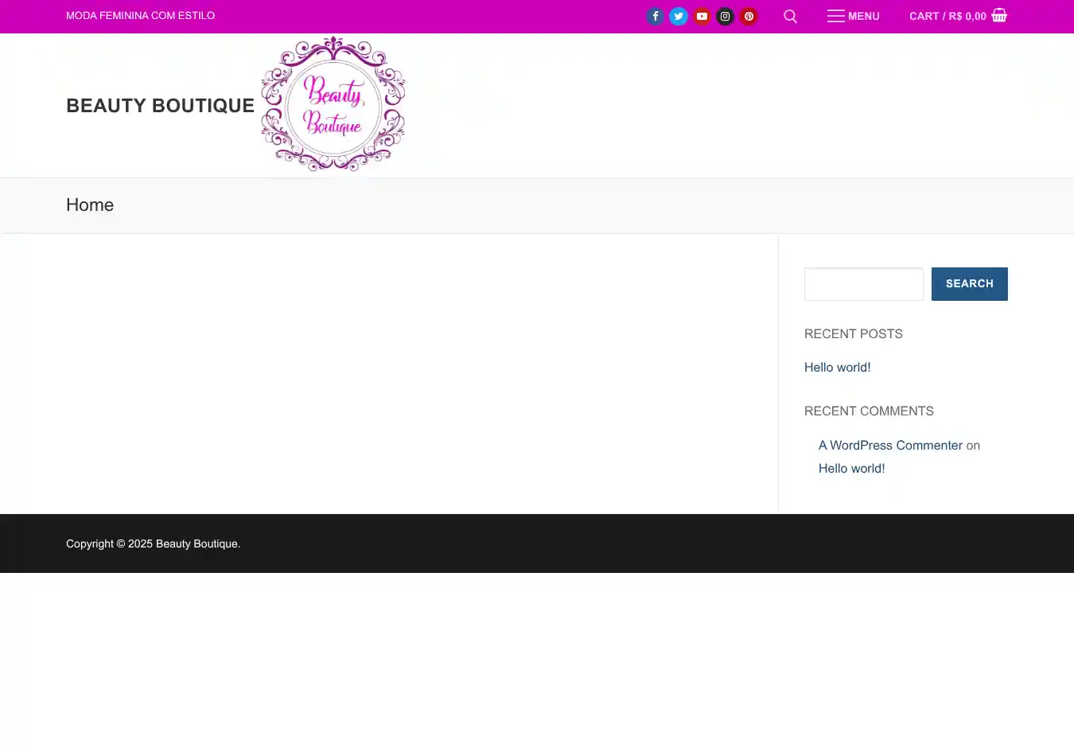Click the Twitter social icon
This screenshot has height=748, width=1074.
coord(679,16)
